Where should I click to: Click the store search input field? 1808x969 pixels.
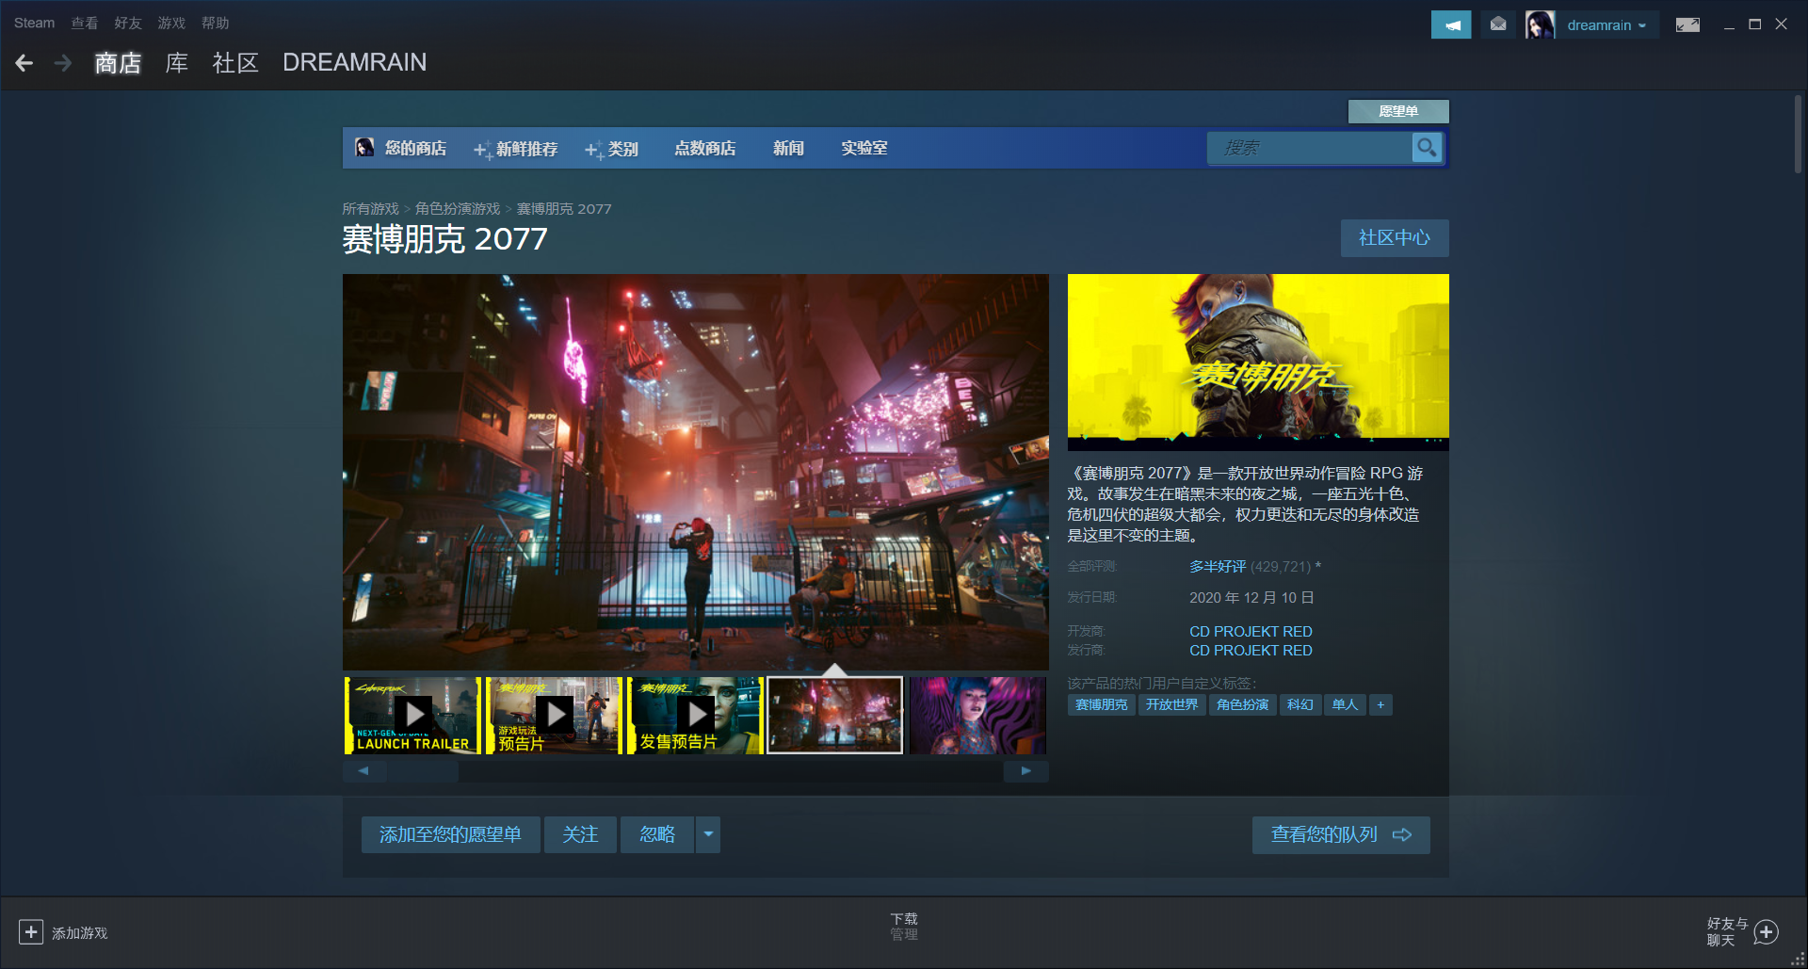(x=1309, y=148)
